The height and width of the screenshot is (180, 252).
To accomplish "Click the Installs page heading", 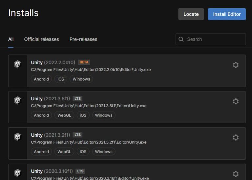I will tap(24, 13).
